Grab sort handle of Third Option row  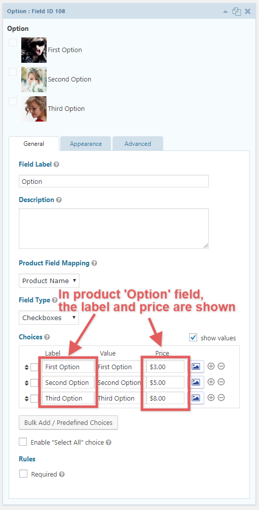click(27, 399)
